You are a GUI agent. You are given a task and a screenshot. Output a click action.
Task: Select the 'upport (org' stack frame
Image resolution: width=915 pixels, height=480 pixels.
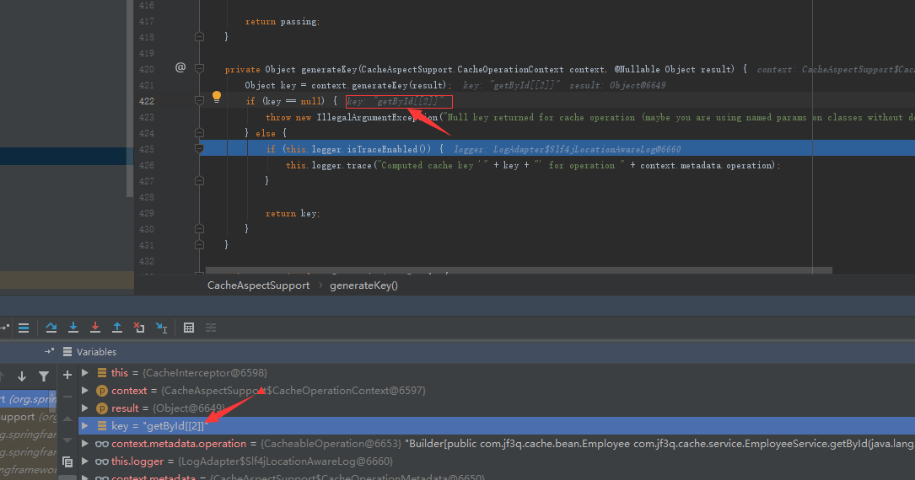coord(28,417)
